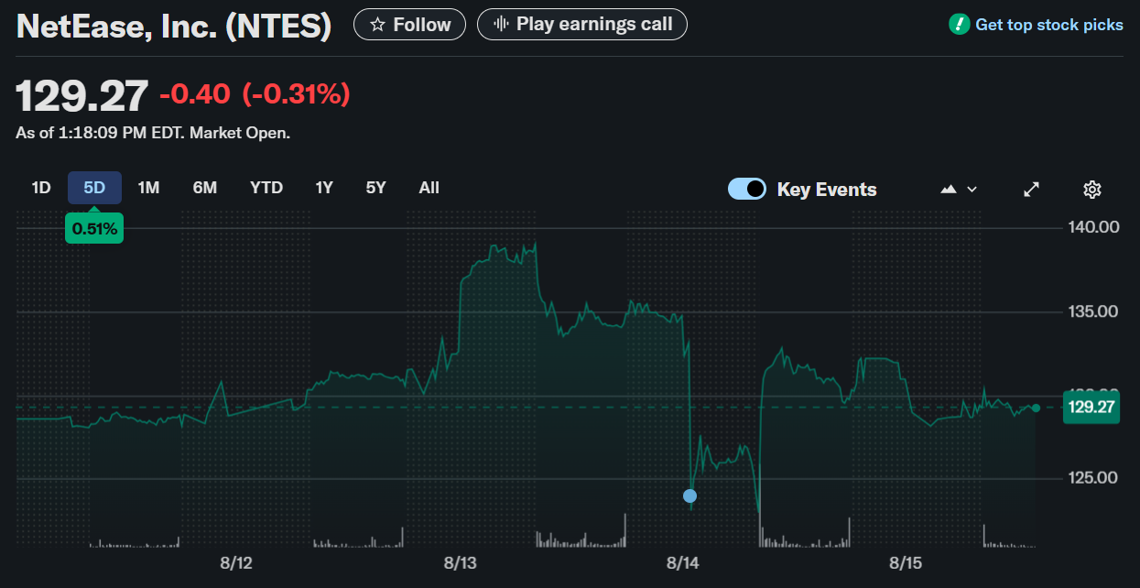Click the 8/12 date label
This screenshot has width=1140, height=588.
click(236, 562)
